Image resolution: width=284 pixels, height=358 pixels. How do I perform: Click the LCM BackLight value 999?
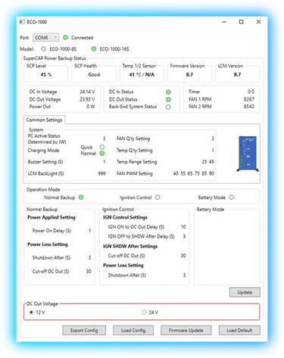coord(101,173)
